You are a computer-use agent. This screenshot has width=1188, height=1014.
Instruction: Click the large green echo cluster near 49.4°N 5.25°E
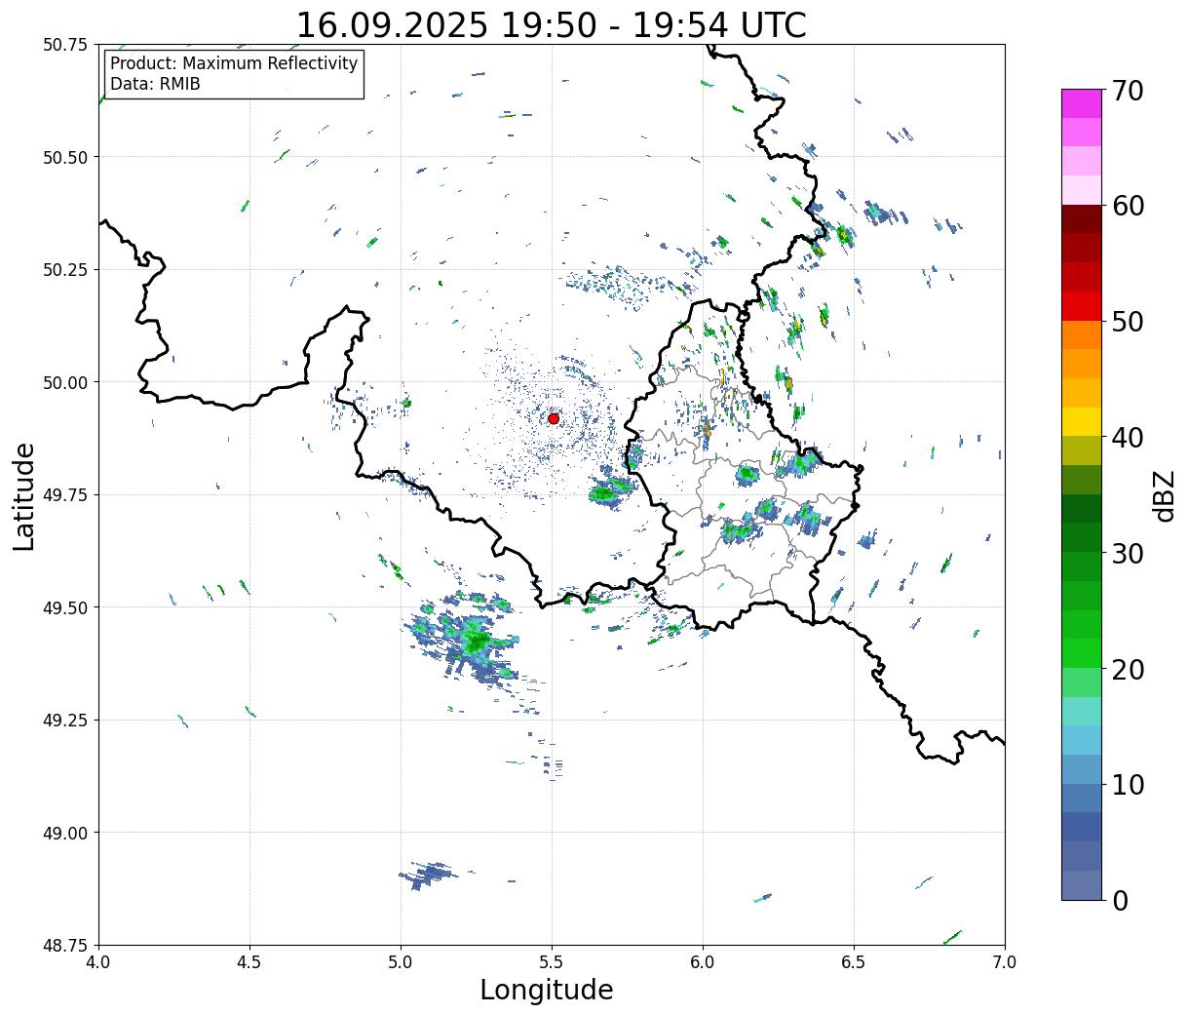tap(475, 641)
